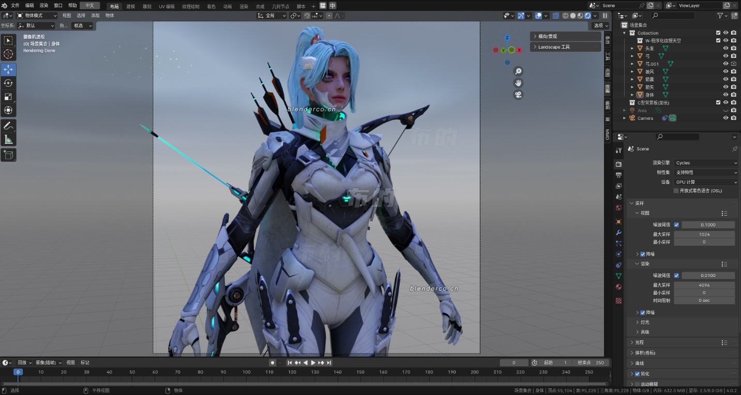The image size is (741, 395).
Task: Jump to the timeline end frame
Action: pyautogui.click(x=329, y=363)
